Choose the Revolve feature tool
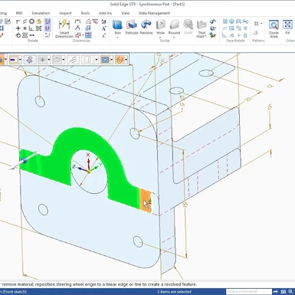 (146, 27)
